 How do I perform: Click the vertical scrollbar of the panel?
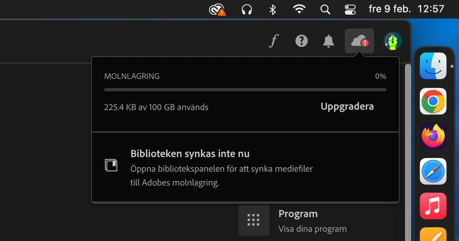(x=408, y=152)
